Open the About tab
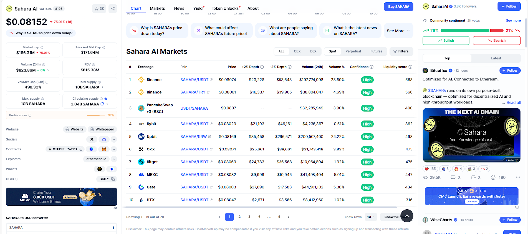 [253, 8]
